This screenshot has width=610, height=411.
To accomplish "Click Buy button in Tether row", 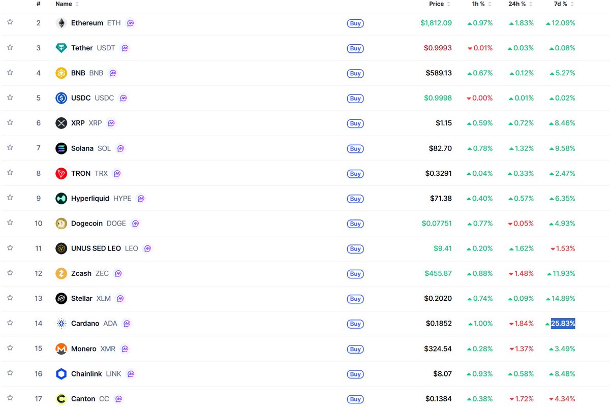I will pos(355,49).
